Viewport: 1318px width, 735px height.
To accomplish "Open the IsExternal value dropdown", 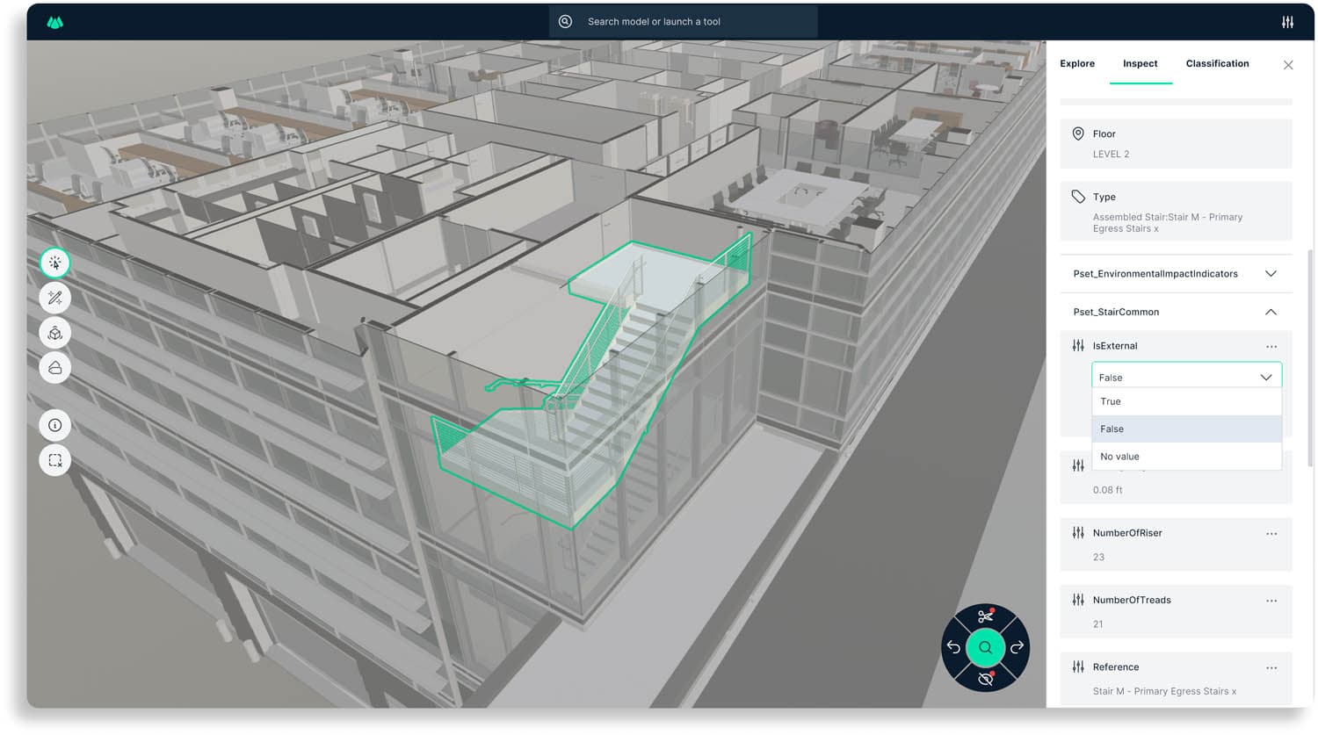I will pos(1265,376).
